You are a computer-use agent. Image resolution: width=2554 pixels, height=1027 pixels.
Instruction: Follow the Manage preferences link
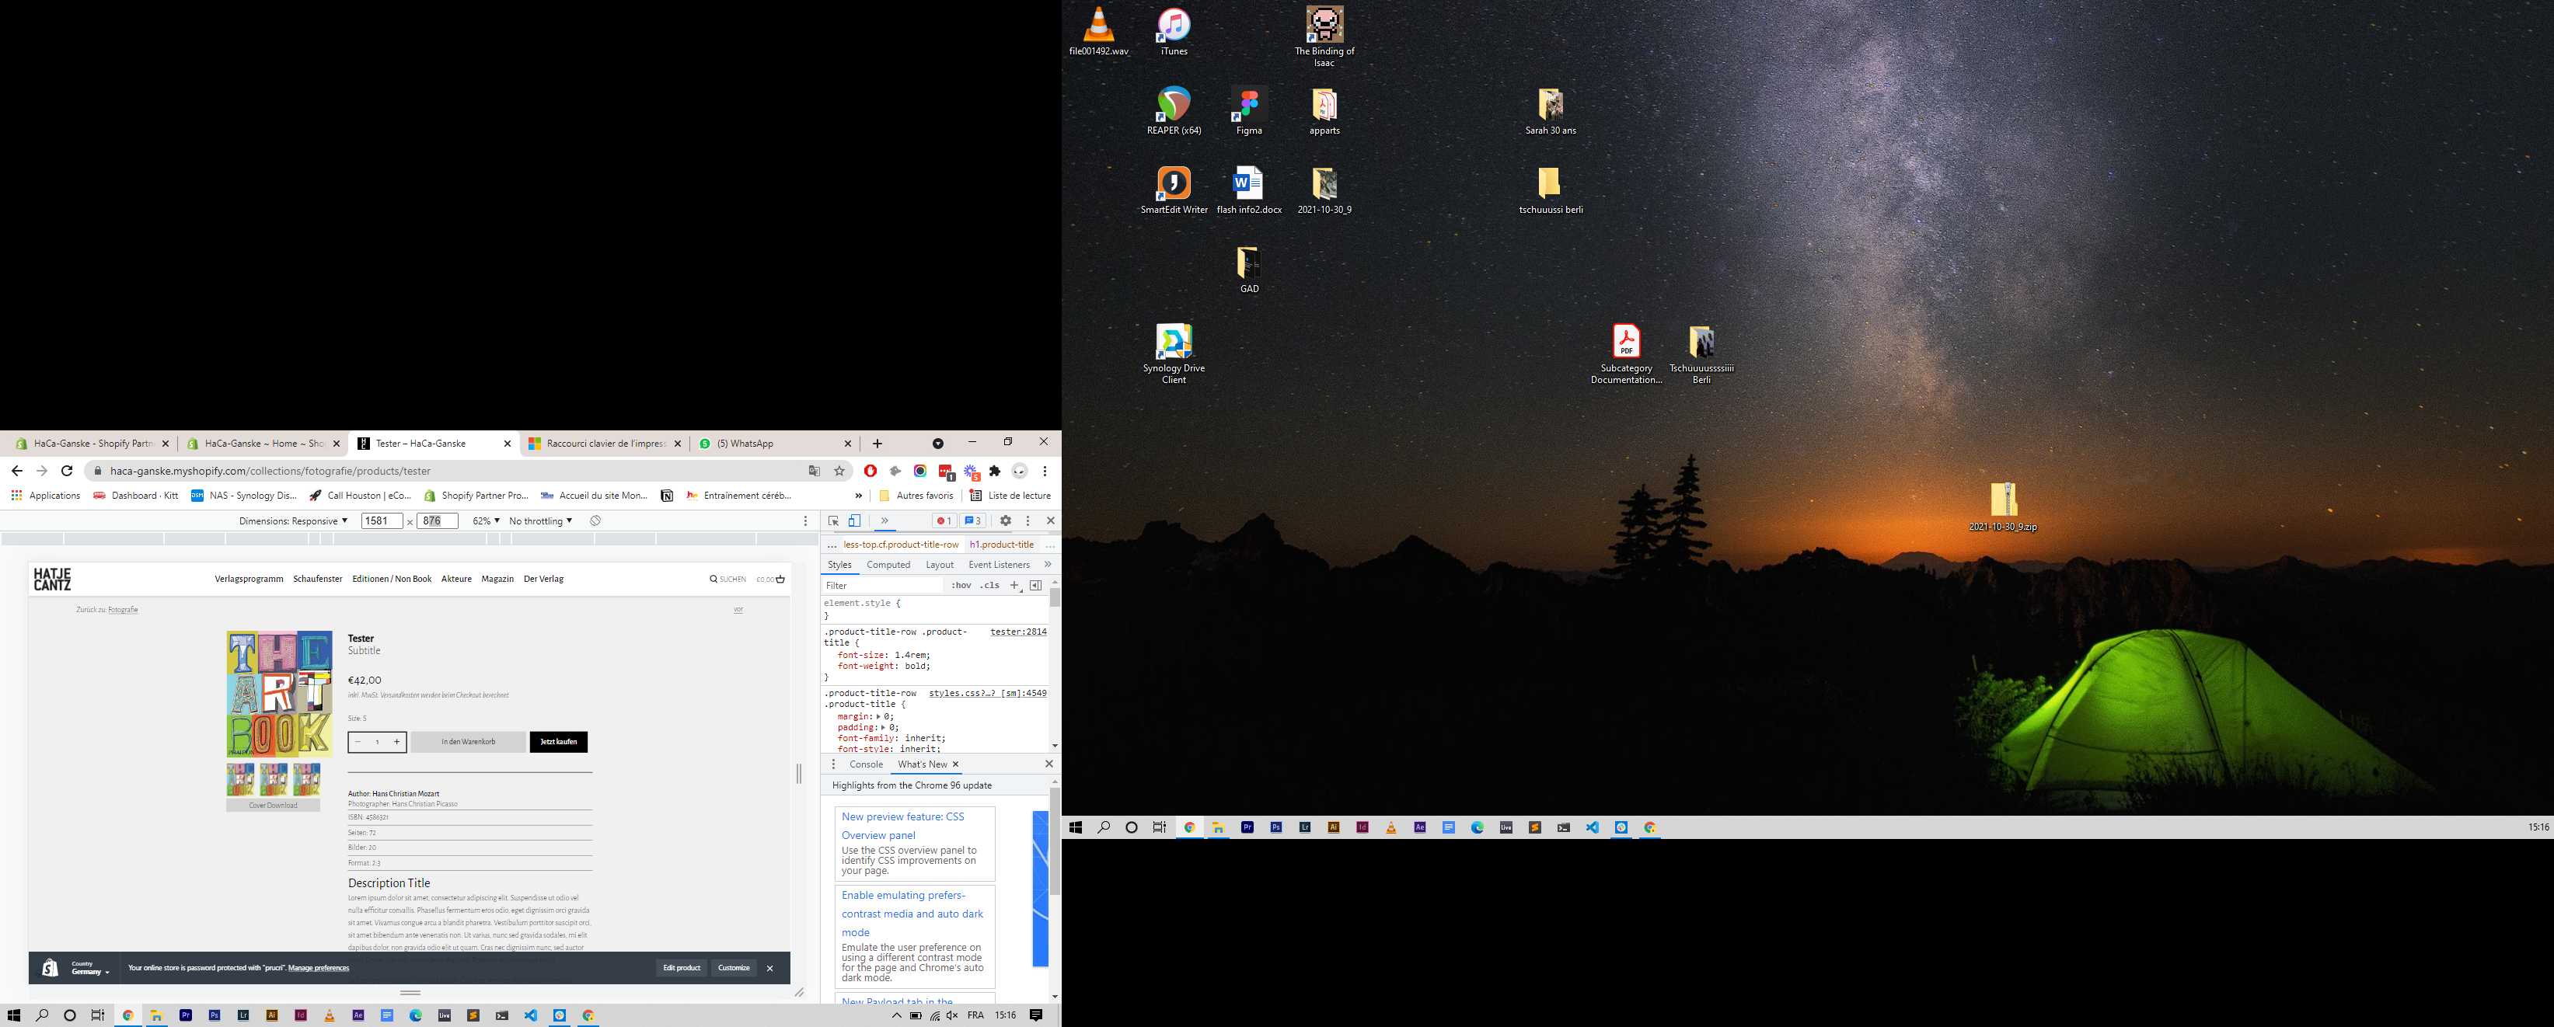point(318,969)
